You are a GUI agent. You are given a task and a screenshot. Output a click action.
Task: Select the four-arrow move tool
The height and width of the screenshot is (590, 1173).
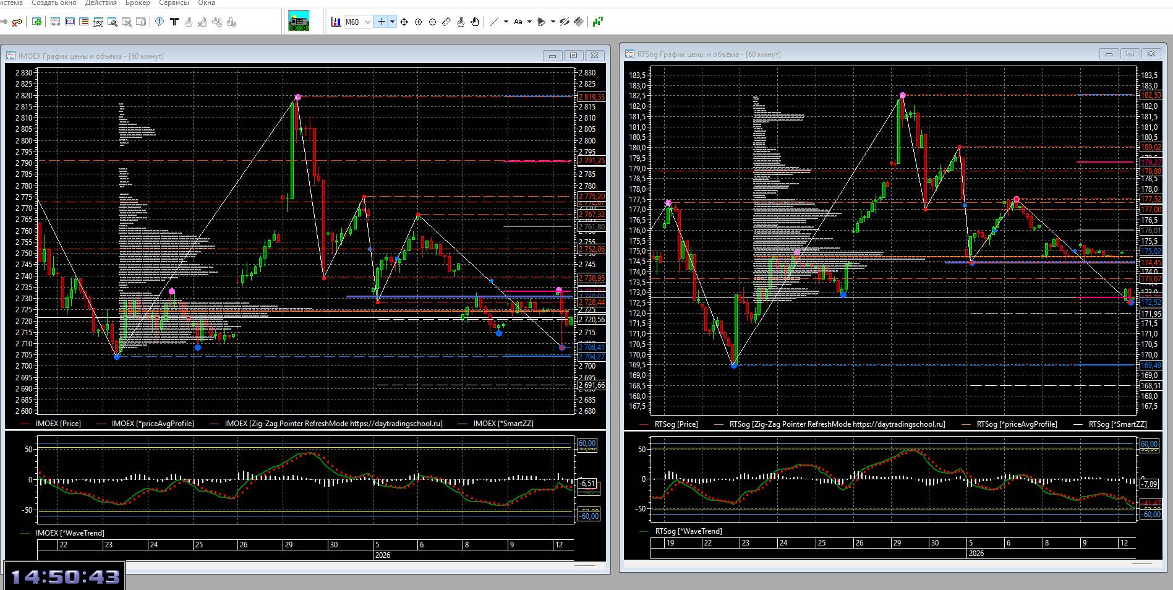coord(404,22)
